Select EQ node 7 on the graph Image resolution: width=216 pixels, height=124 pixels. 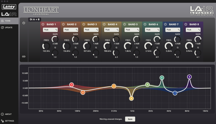175,93
